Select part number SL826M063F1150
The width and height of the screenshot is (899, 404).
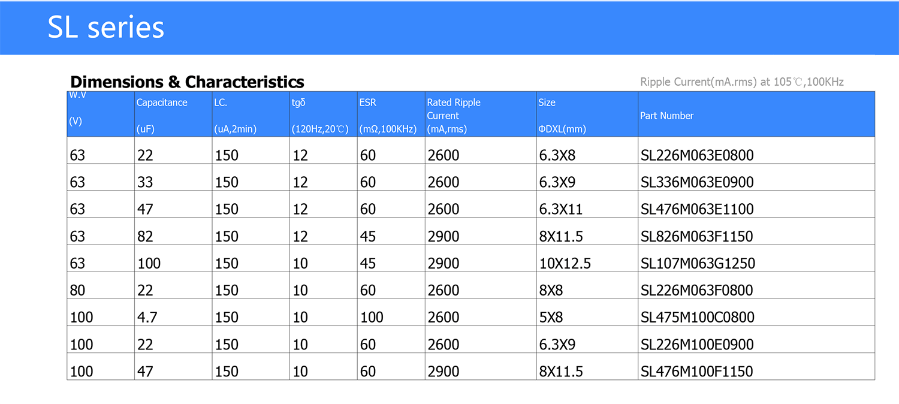[x=697, y=236]
